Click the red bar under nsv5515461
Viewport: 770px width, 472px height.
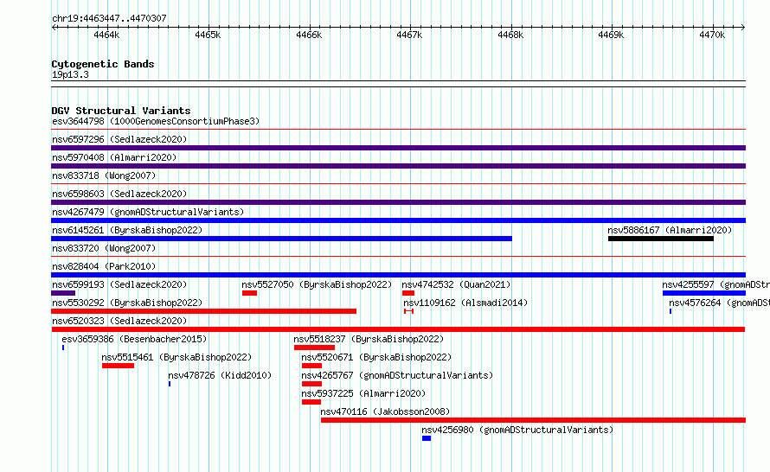[x=118, y=366]
